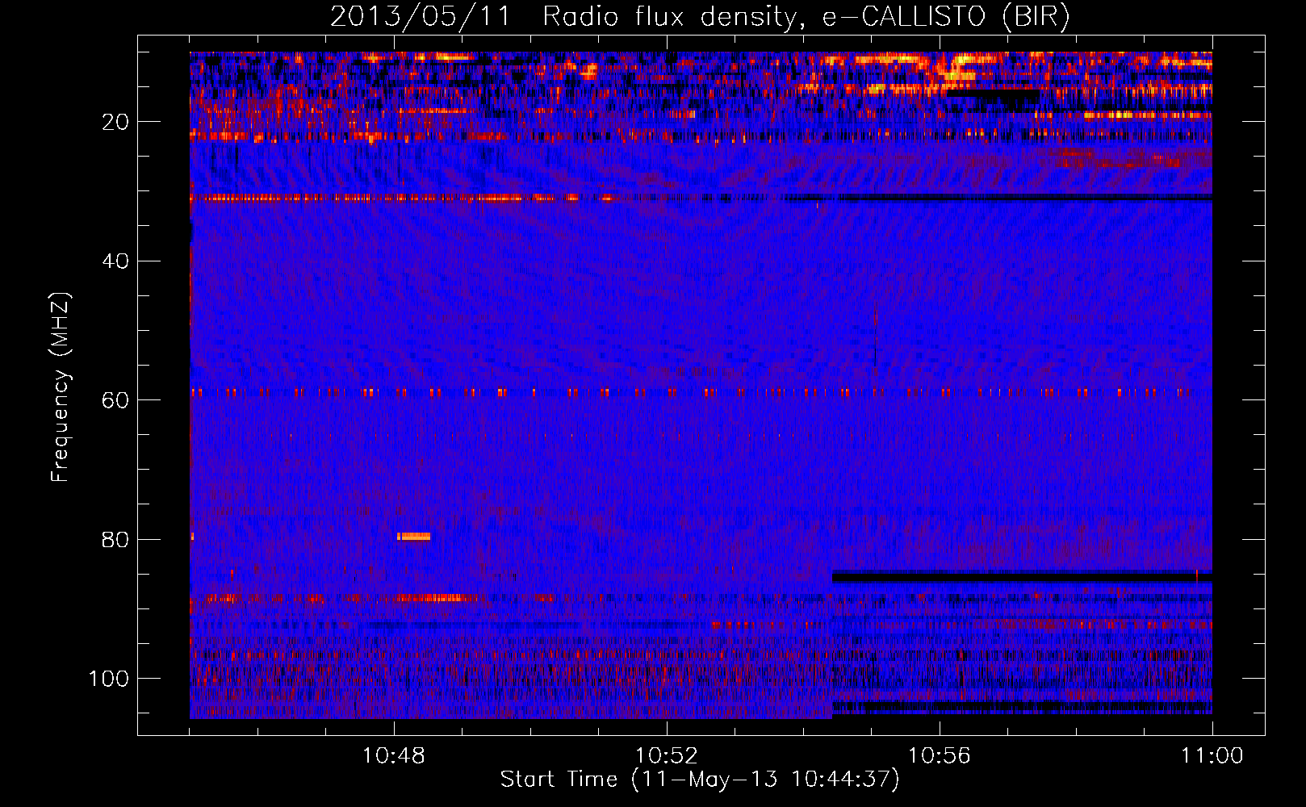The width and height of the screenshot is (1306, 807).
Task: Click the thick black band near 85 MHz
Action: pos(1022,577)
